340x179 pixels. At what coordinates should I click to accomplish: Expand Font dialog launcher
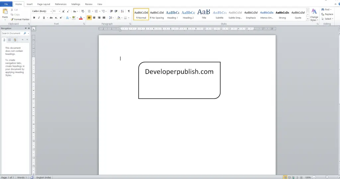[84, 24]
